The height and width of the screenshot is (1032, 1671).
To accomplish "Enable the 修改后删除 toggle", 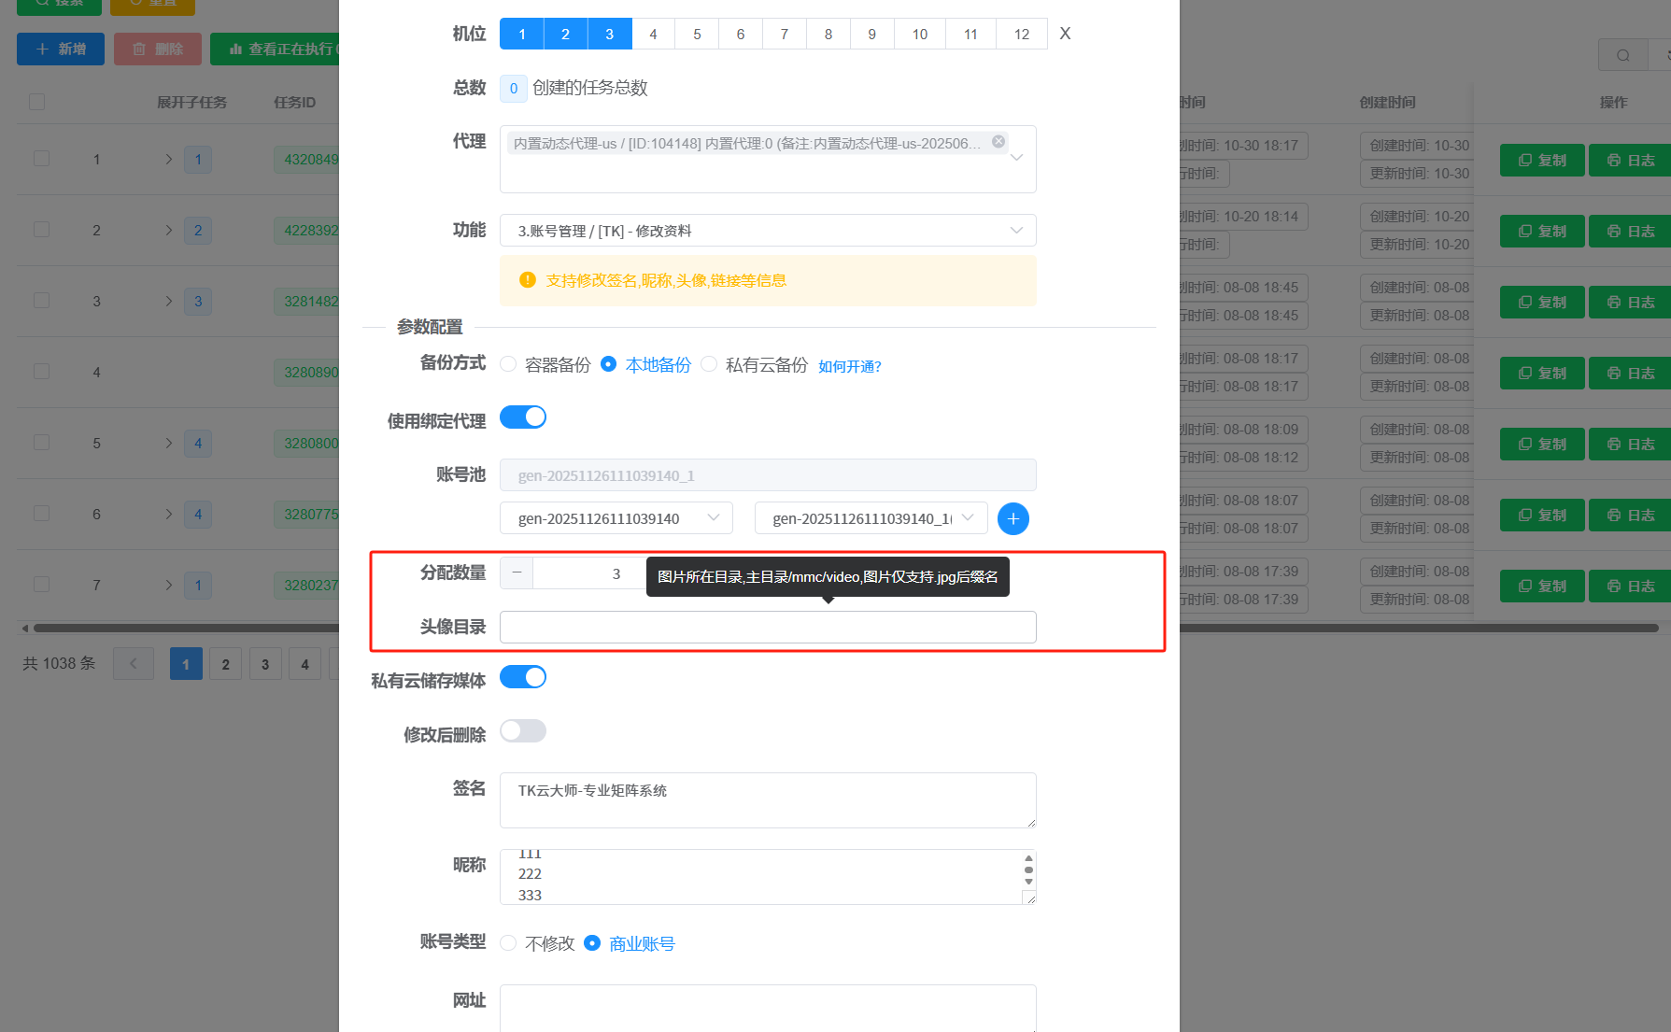I will click(522, 731).
